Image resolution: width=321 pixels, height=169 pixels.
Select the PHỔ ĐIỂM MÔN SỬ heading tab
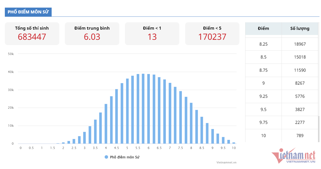point(28,12)
